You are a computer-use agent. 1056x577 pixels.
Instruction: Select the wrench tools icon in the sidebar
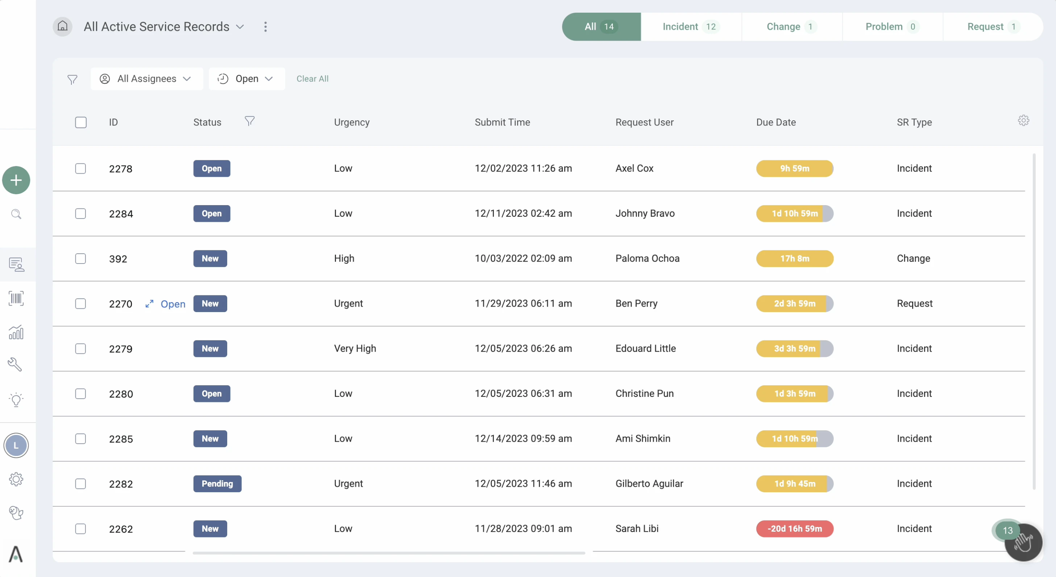point(15,365)
